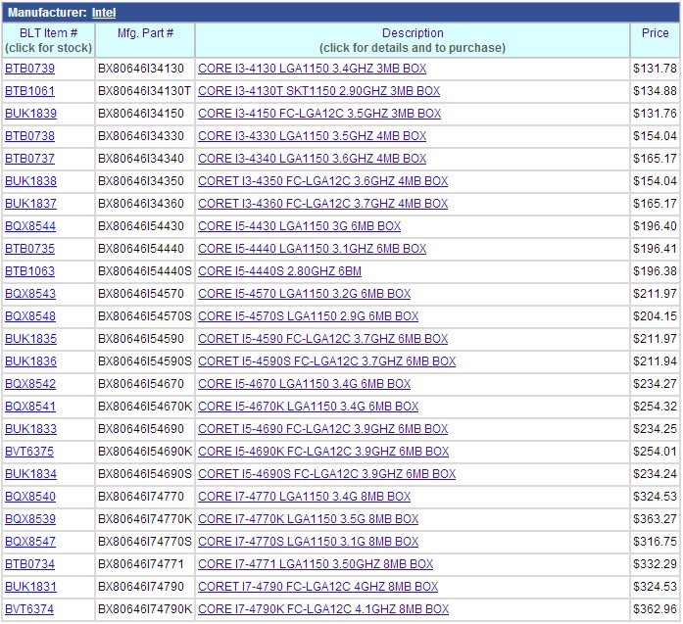View details for CORET I5-4690S FC-LGA12C
The image size is (683, 624).
coord(326,474)
